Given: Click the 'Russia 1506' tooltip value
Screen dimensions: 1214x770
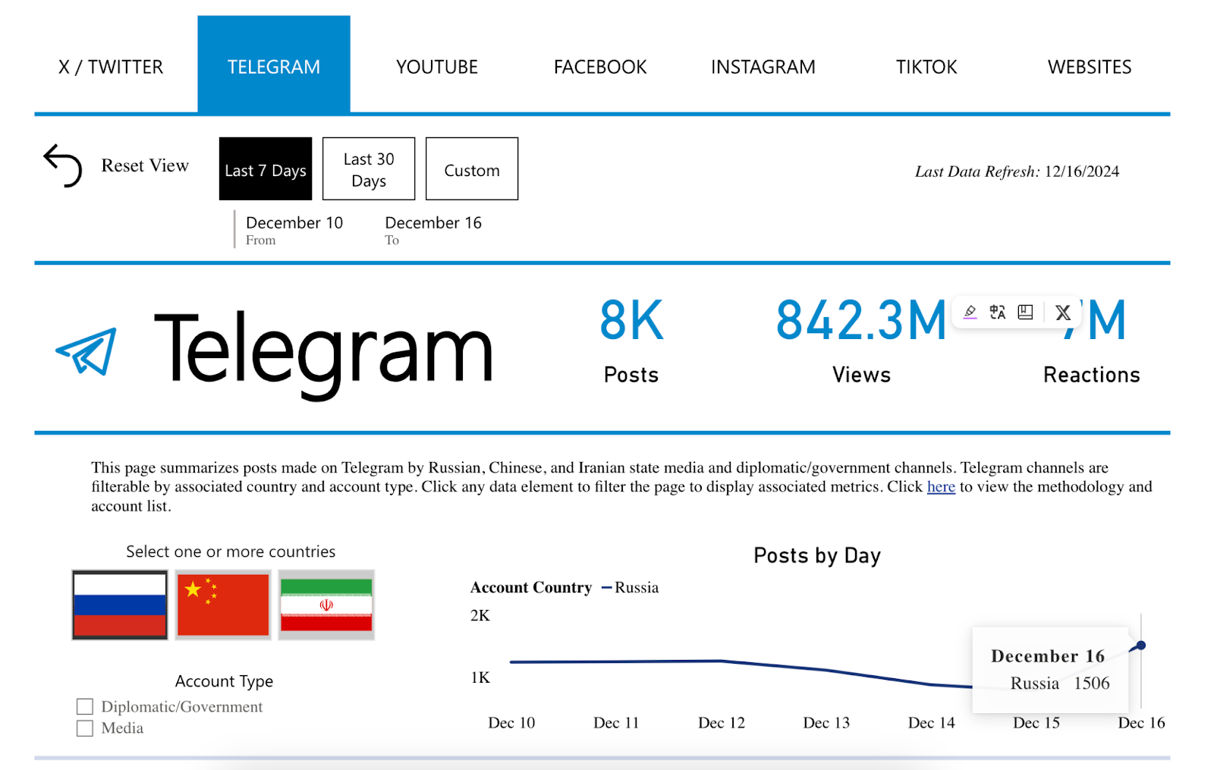Looking at the screenshot, I should (x=1060, y=684).
